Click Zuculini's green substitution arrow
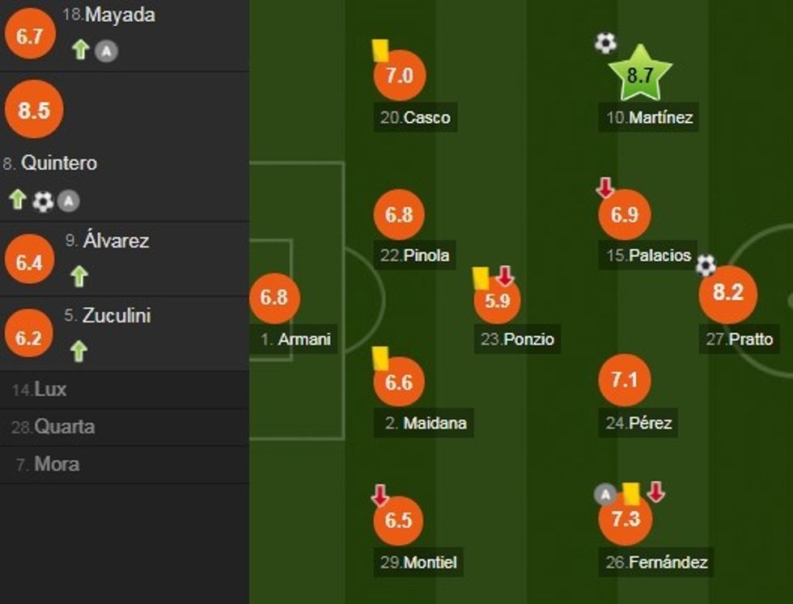 pyautogui.click(x=78, y=351)
